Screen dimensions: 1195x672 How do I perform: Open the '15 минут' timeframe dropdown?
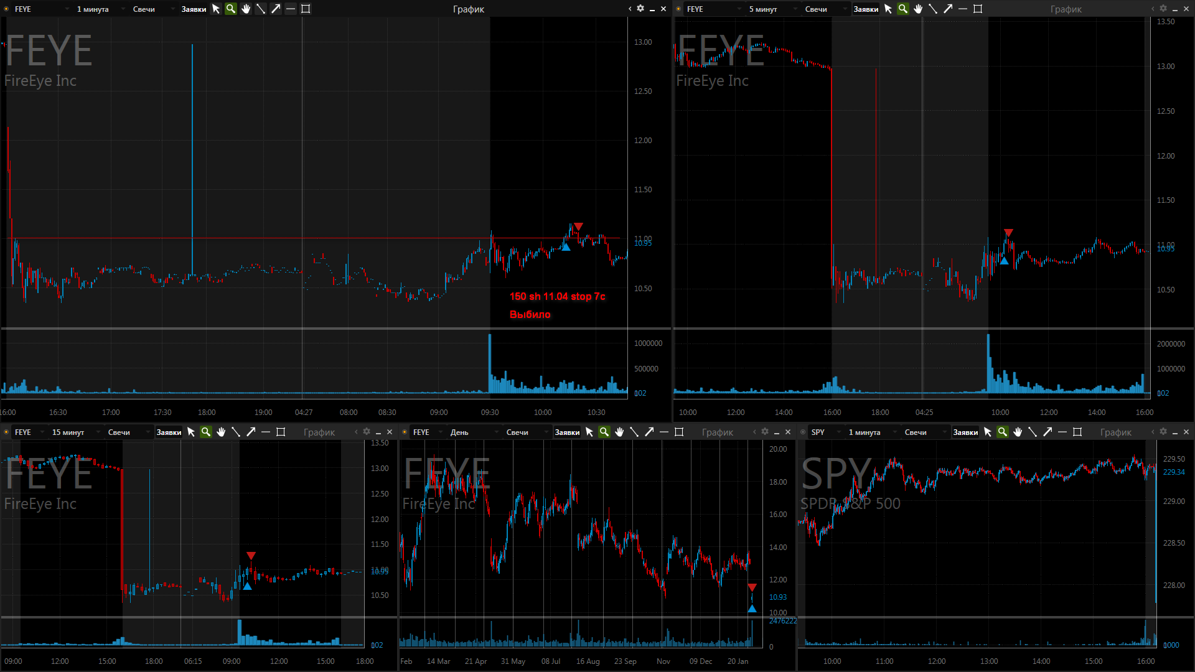click(x=75, y=432)
